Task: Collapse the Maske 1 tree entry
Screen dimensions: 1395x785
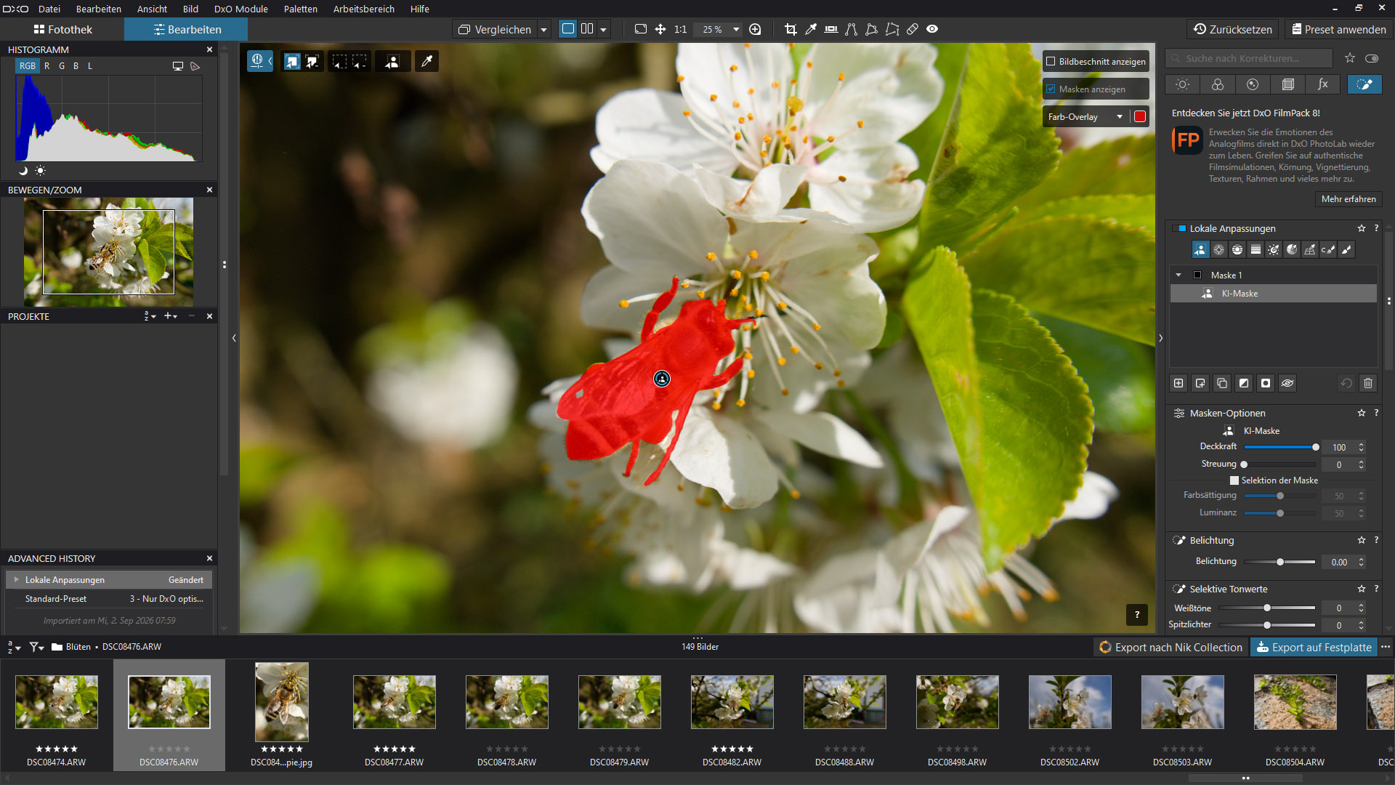Action: point(1178,275)
